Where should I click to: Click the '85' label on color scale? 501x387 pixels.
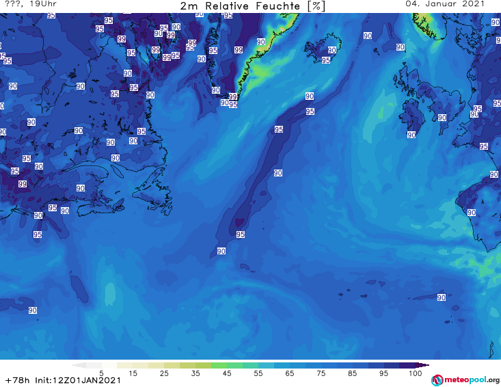tap(352, 373)
